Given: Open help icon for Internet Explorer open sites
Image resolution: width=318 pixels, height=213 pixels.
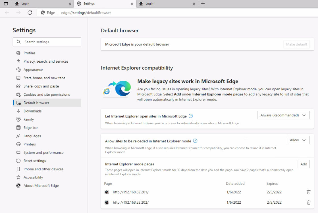Looking at the screenshot, I should [191, 116].
